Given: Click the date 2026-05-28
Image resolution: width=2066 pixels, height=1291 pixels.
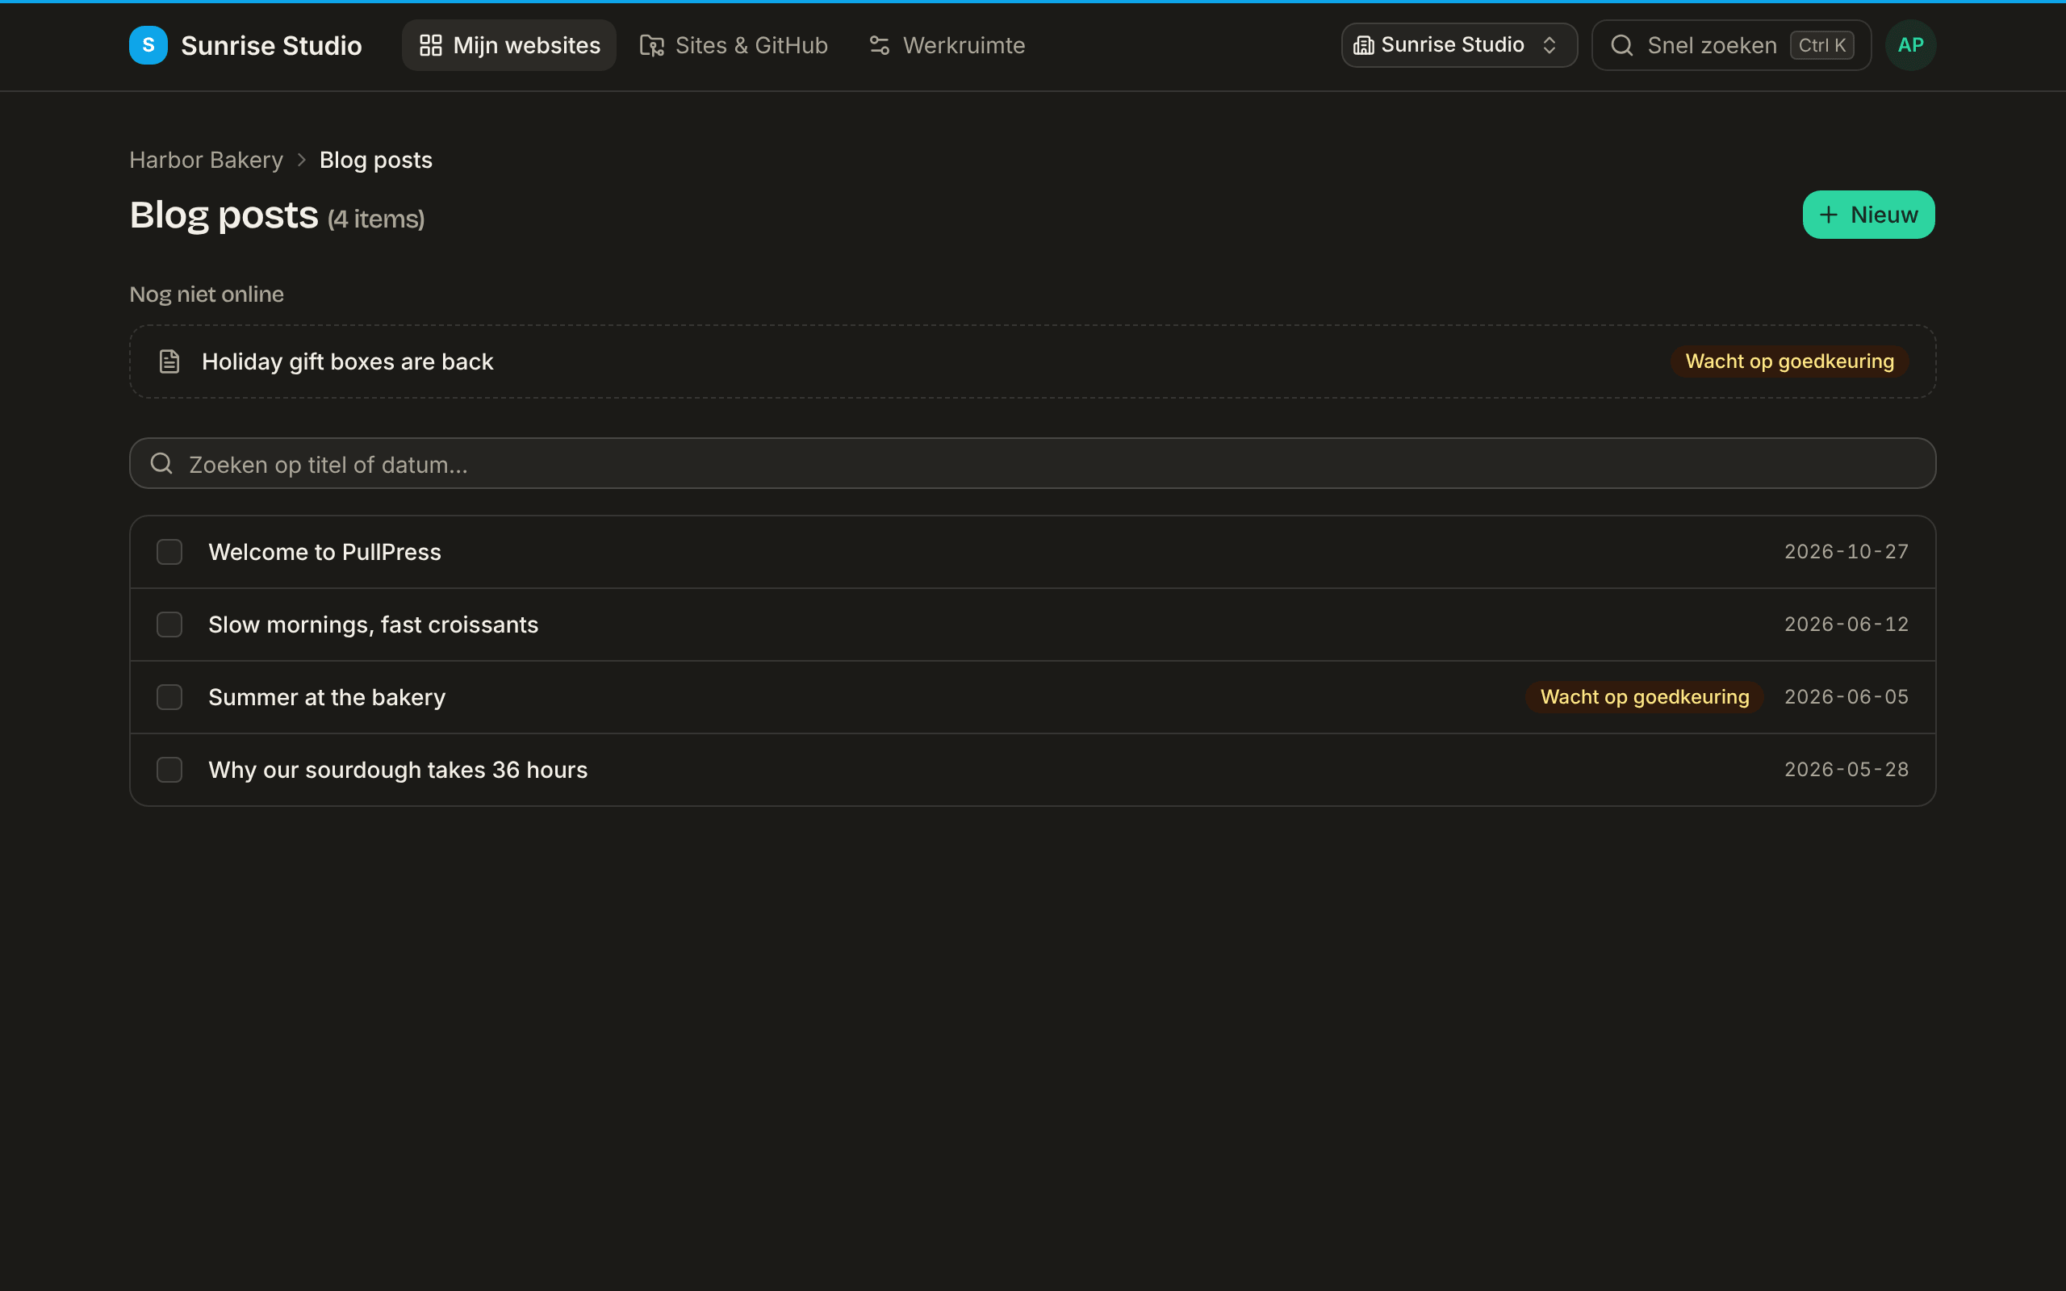Looking at the screenshot, I should [x=1846, y=769].
